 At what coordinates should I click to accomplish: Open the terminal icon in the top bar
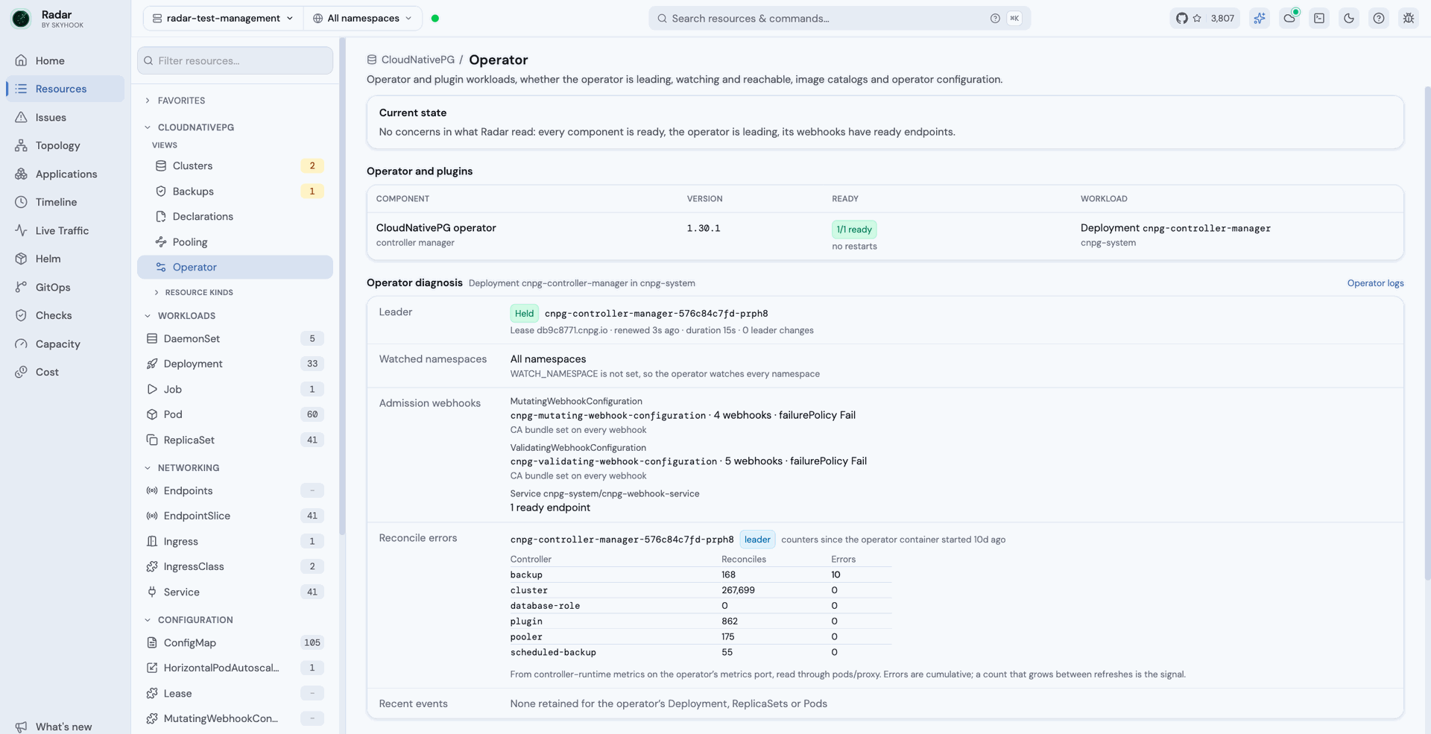pos(1319,18)
